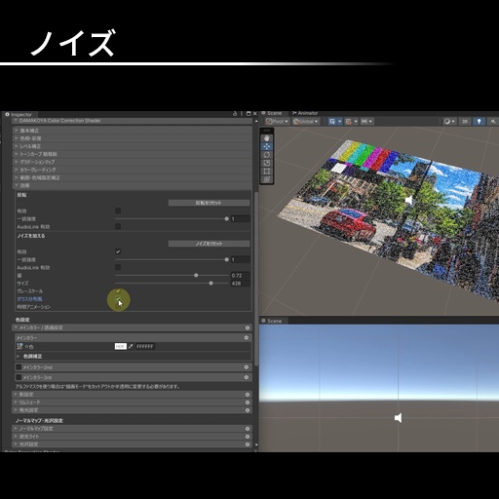Select the Scene tab beside Animator
The width and height of the screenshot is (499, 499).
click(272, 113)
